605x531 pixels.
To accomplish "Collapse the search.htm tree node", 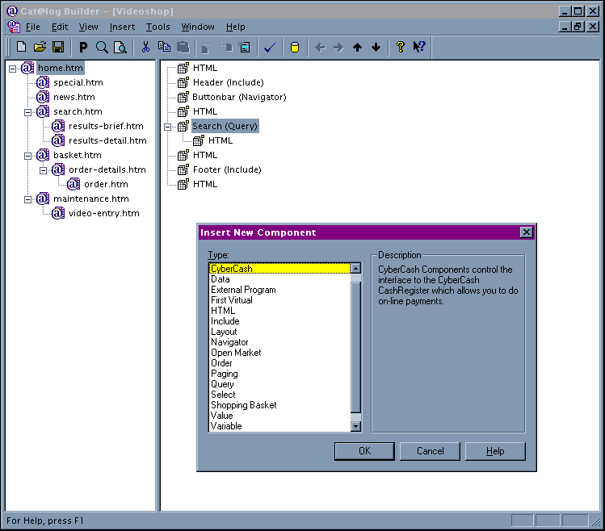I will 27,111.
